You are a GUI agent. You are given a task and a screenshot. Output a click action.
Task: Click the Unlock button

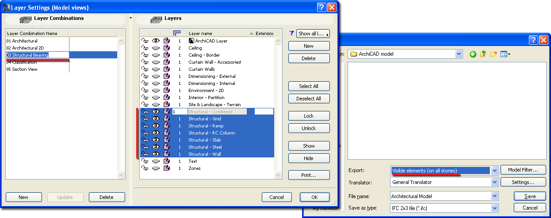pos(309,128)
